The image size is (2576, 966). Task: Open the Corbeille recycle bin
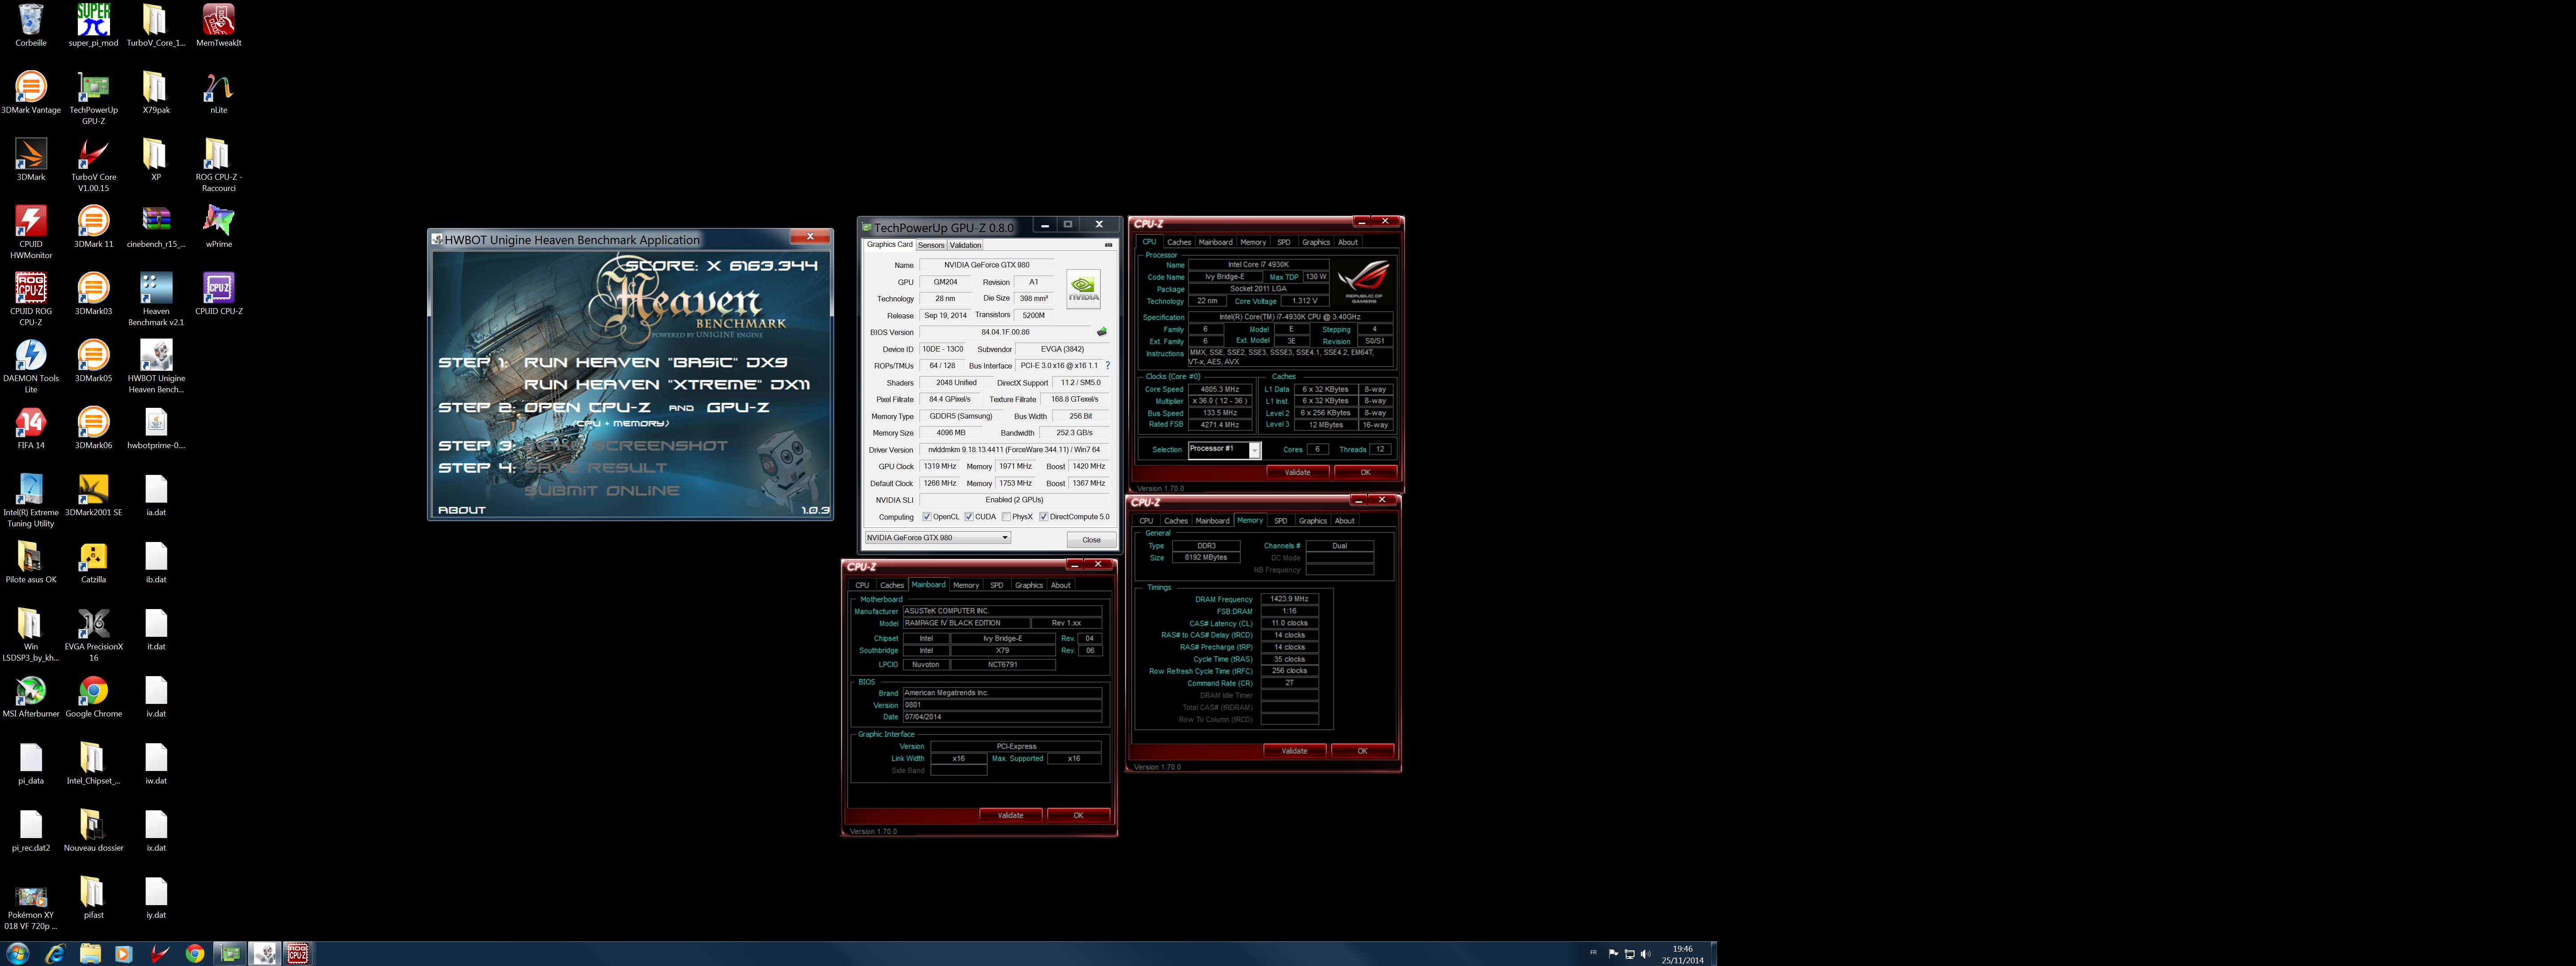click(x=31, y=25)
